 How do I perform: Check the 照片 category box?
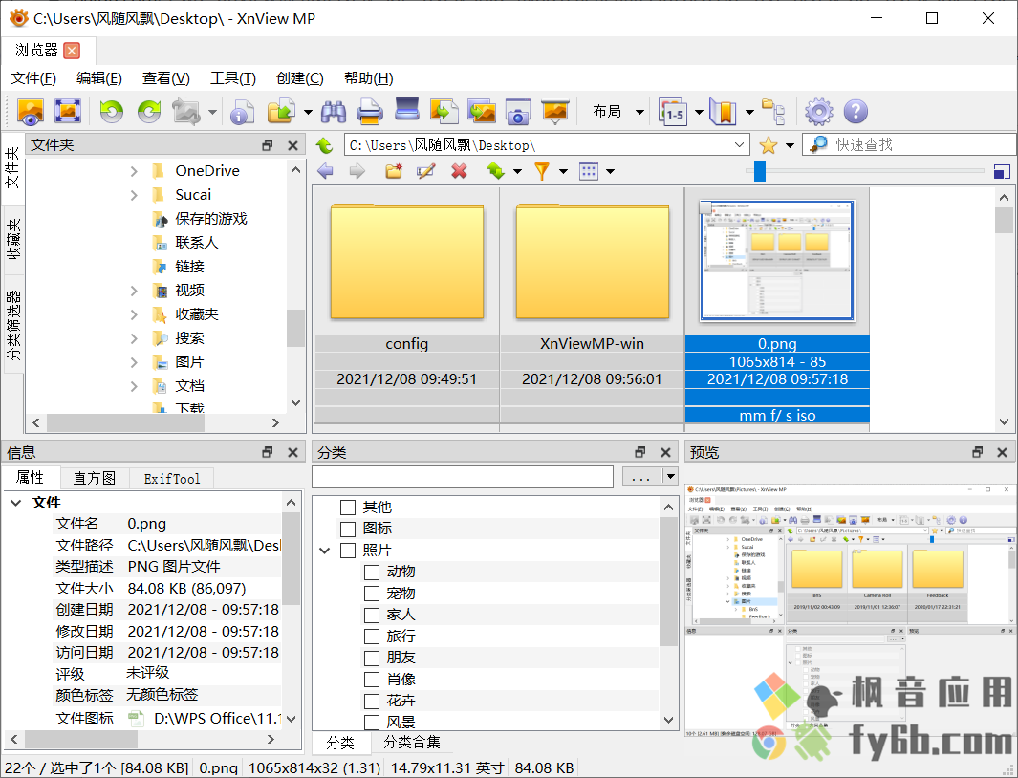click(x=348, y=551)
